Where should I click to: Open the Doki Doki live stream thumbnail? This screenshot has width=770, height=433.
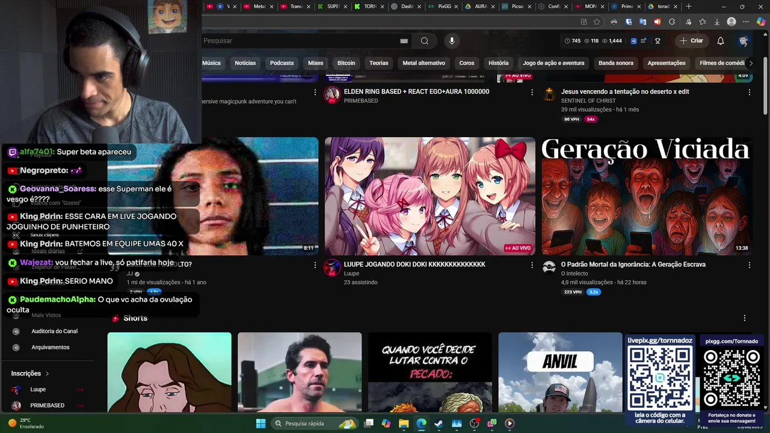point(430,196)
